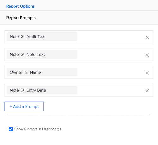The height and width of the screenshot is (145, 158).
Task: Click empty area of Audit Text prompt row
Action: [111, 37]
